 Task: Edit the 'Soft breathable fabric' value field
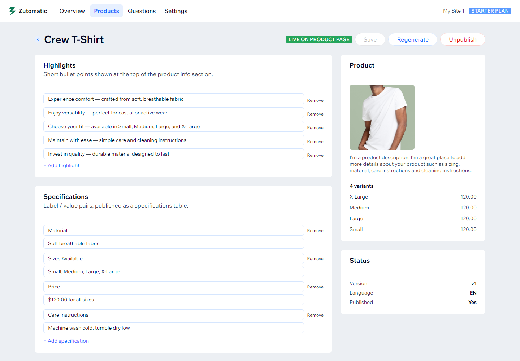point(174,243)
